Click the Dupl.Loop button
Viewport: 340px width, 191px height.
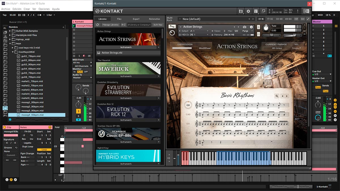[x=27, y=147]
